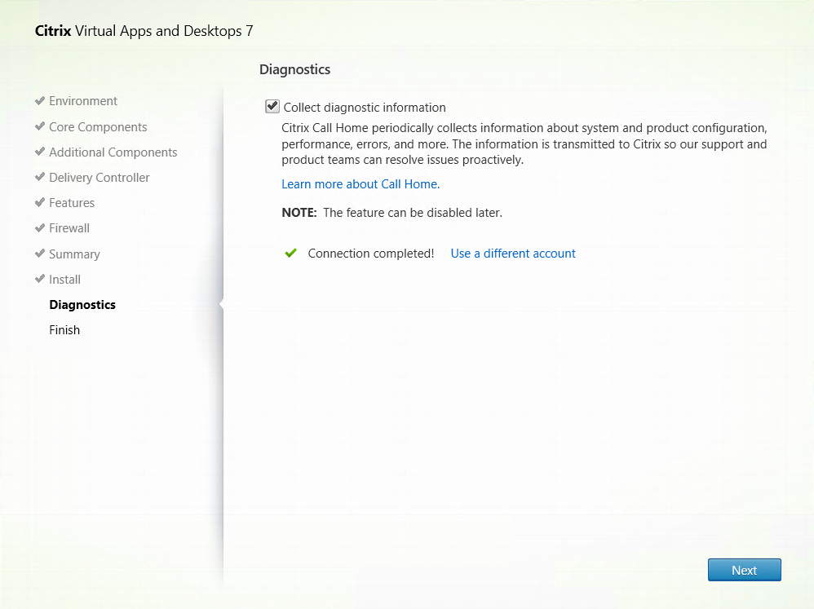Go to the Install step label
Viewport: 814px width, 609px height.
tap(64, 280)
